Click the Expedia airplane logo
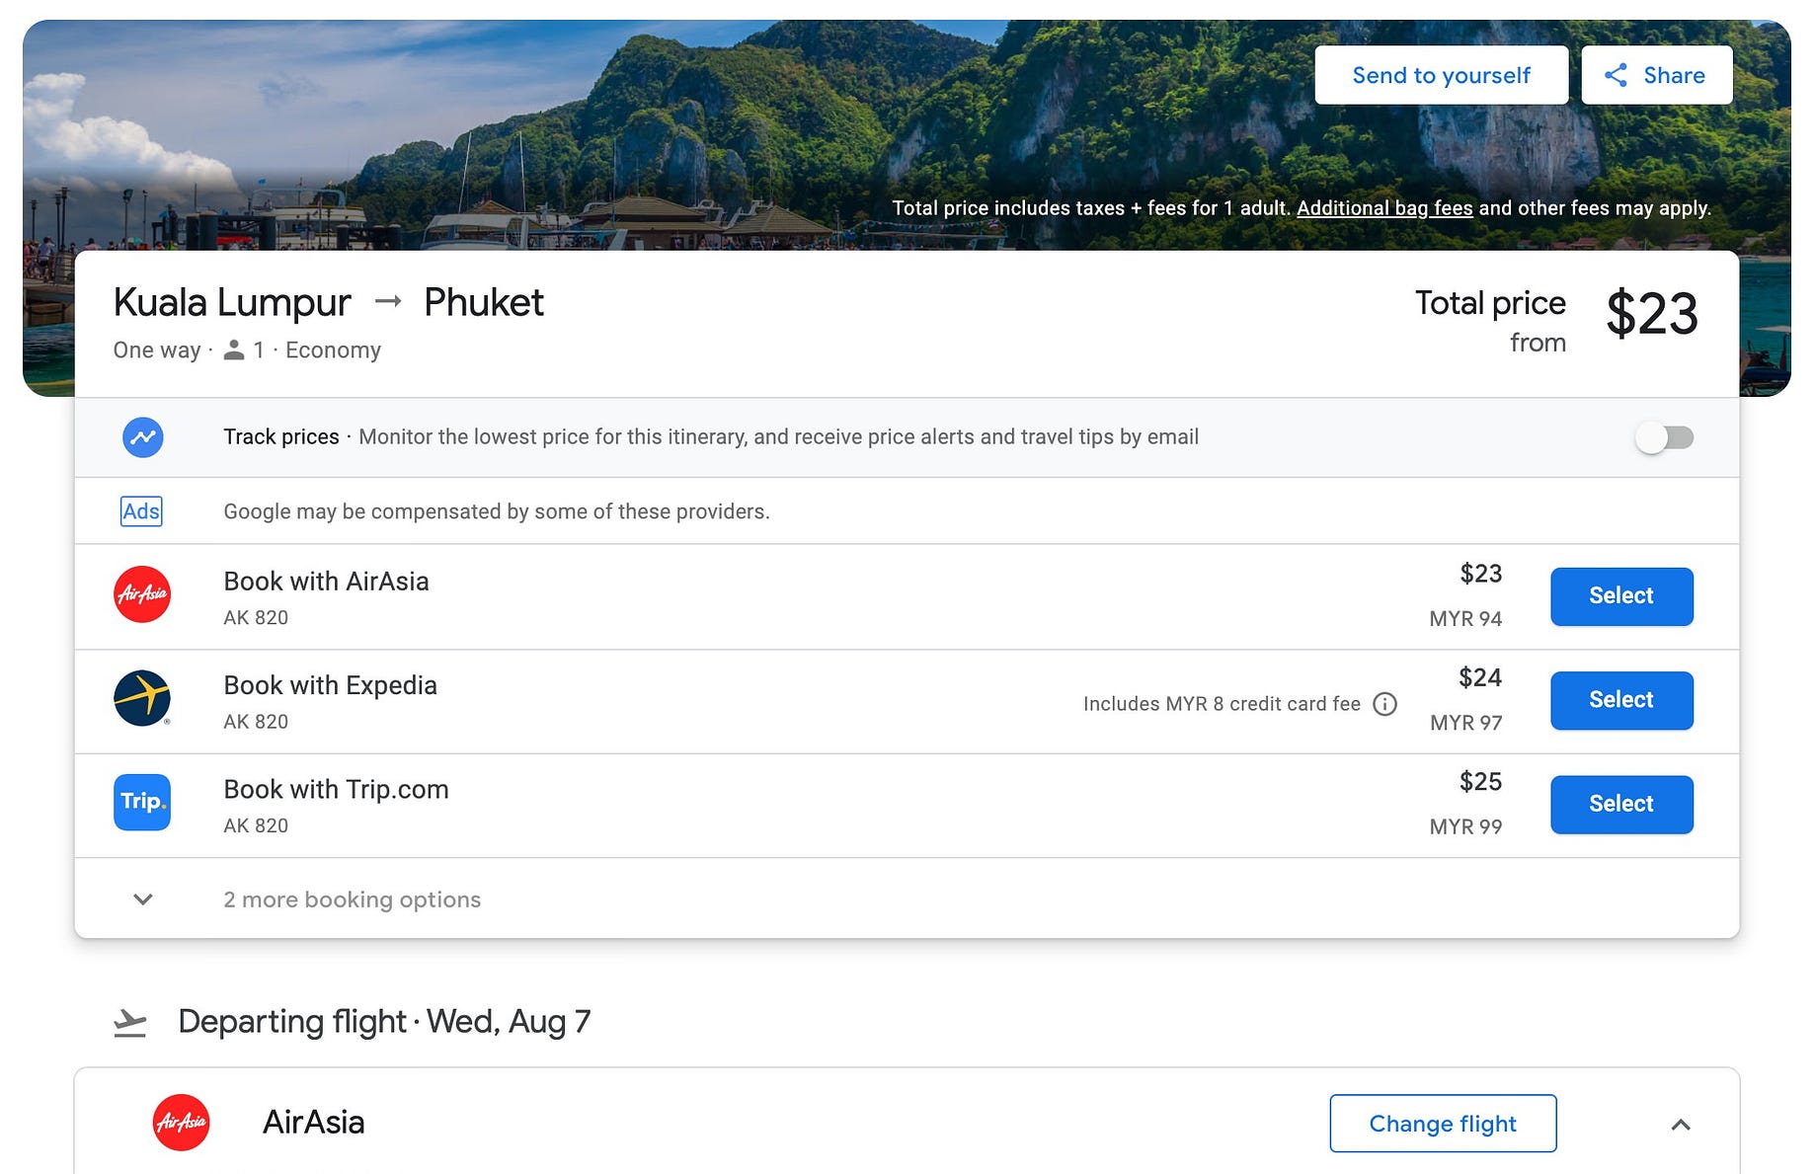This screenshot has width=1815, height=1174. 142,698
